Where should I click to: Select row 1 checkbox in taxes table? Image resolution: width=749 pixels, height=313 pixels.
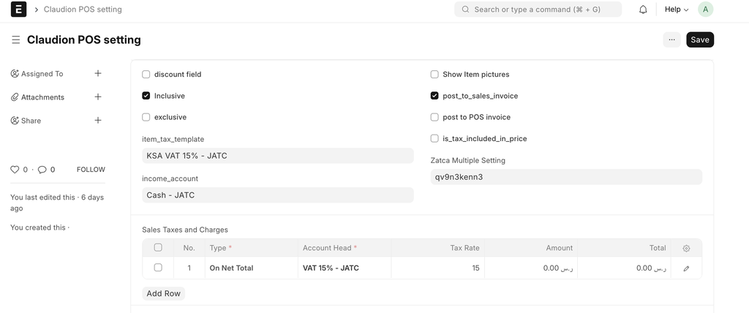point(158,268)
